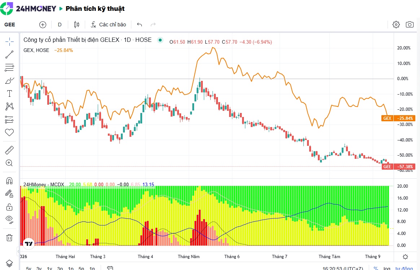Click the 'GEX, HOSE' comparison legend
This screenshot has width=420, height=270.
pos(36,51)
